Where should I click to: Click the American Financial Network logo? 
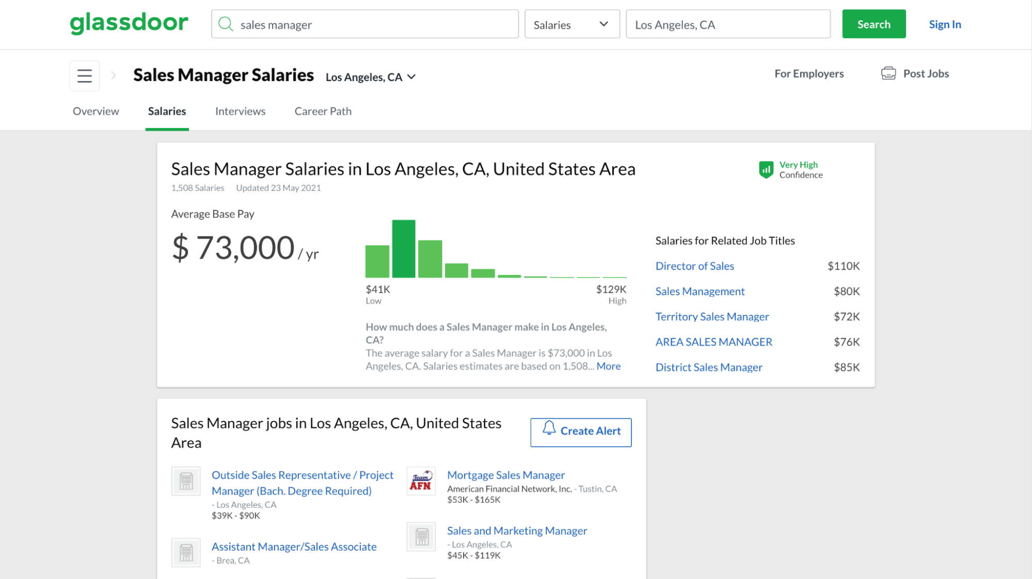421,481
